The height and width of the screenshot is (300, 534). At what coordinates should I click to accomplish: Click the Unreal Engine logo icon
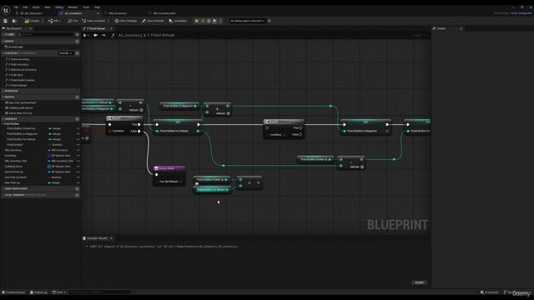coord(6,11)
